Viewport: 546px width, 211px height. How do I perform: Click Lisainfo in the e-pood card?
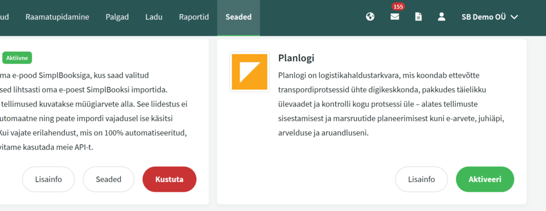[49, 180]
